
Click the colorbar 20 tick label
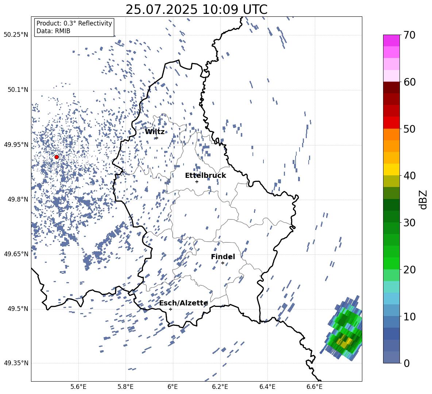click(409, 269)
